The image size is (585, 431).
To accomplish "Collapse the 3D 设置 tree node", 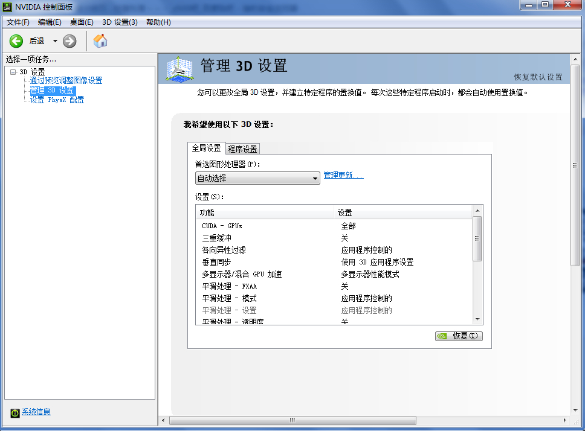I will point(13,72).
